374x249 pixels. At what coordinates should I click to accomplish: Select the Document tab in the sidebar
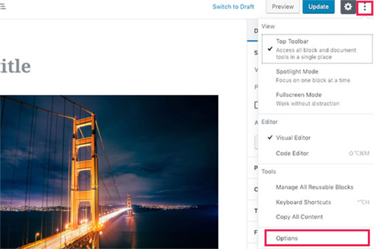255,32
